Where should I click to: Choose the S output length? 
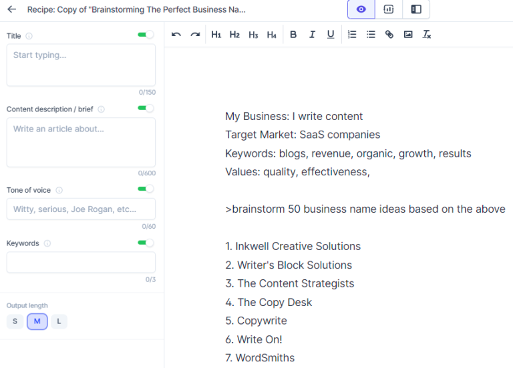tap(15, 321)
